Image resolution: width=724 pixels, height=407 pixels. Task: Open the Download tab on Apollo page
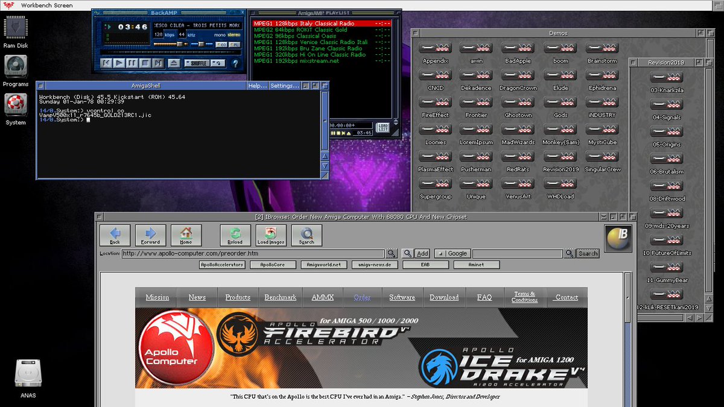pyautogui.click(x=444, y=297)
